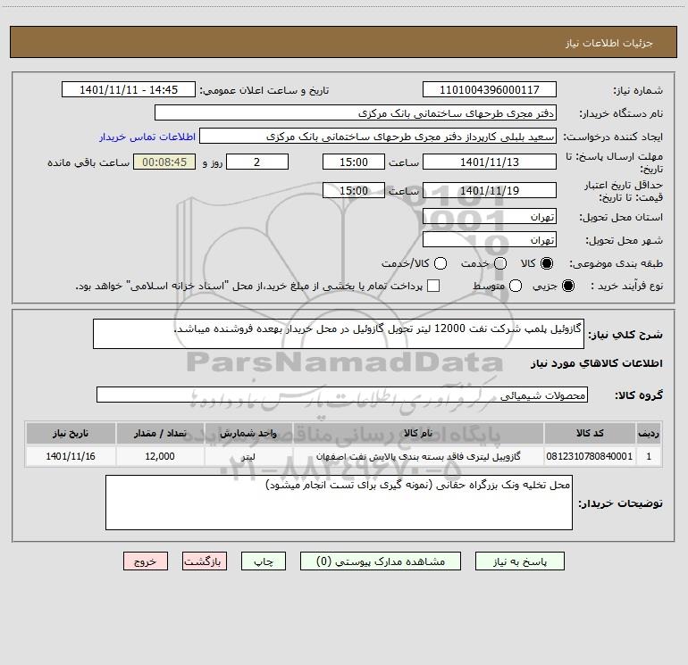Choose جزیی purchase process type

point(567,286)
